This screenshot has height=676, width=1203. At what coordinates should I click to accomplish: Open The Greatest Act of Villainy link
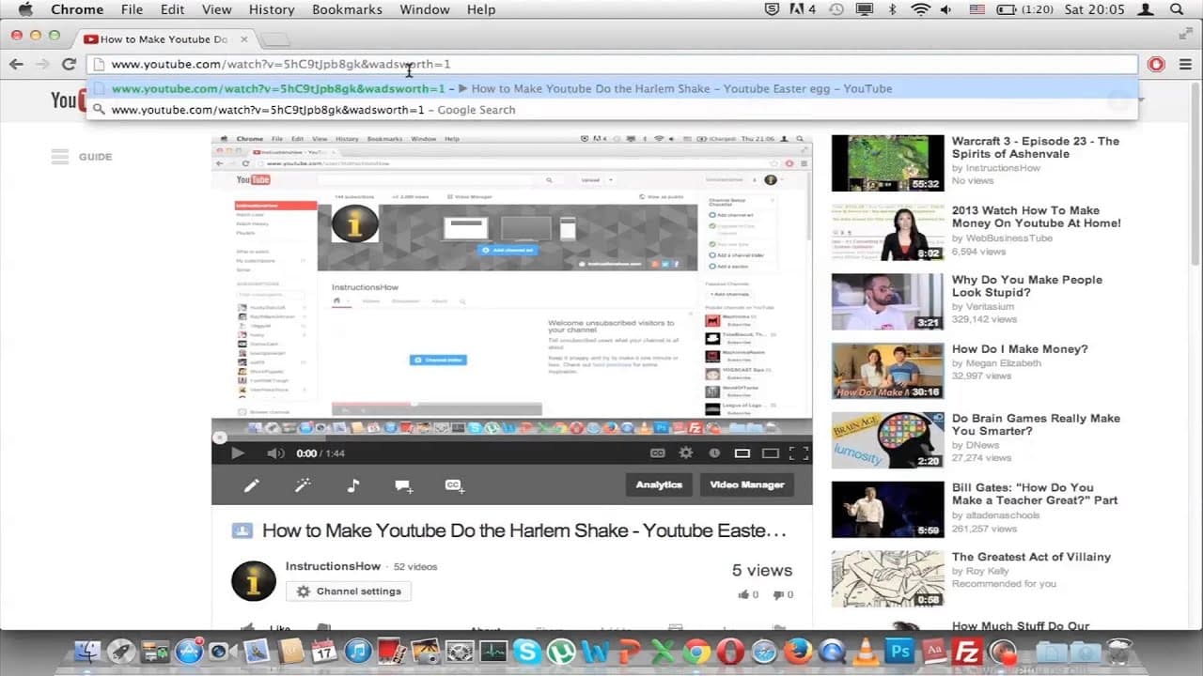tap(1031, 557)
